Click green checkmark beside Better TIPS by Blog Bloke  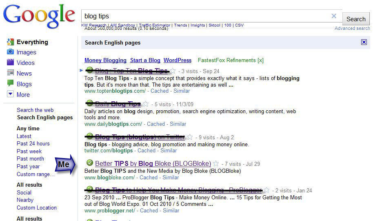coord(89,163)
